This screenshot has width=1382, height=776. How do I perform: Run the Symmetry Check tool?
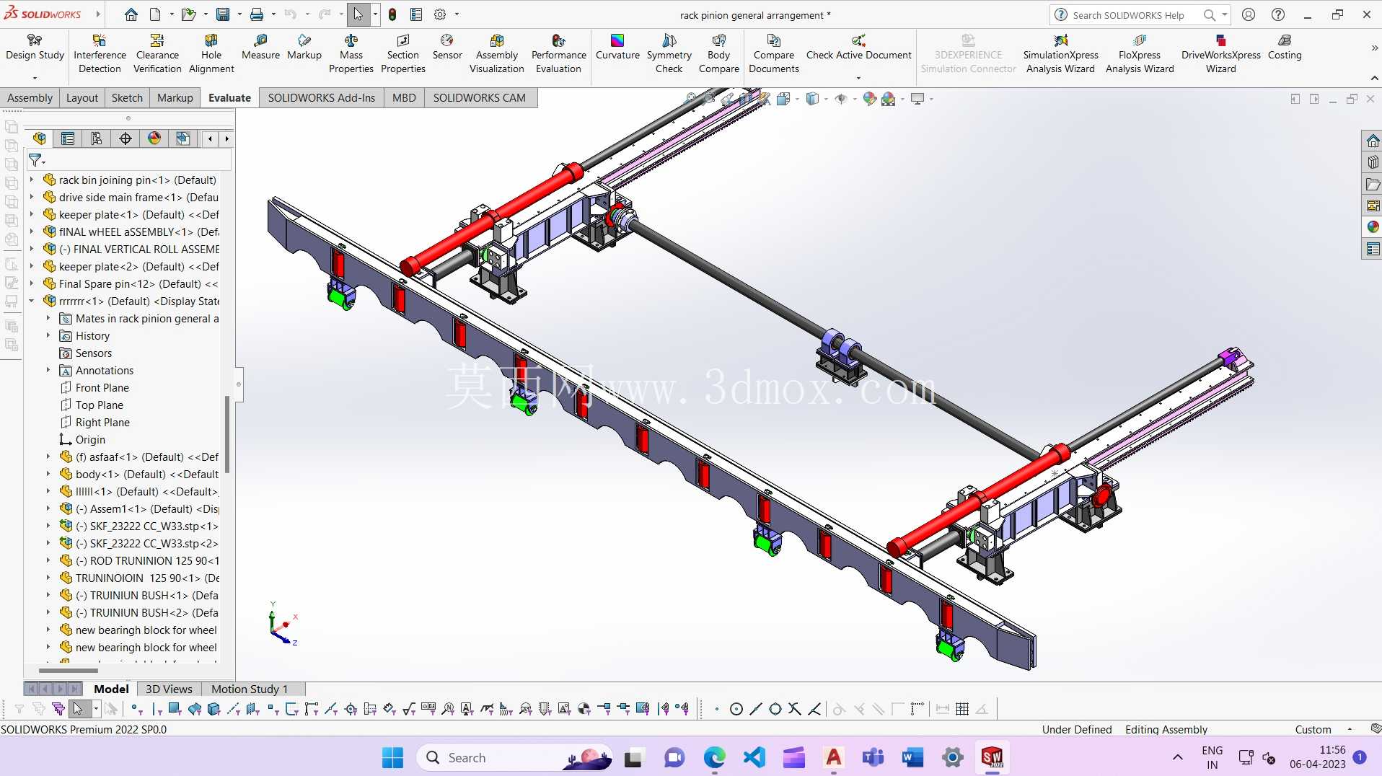point(669,53)
